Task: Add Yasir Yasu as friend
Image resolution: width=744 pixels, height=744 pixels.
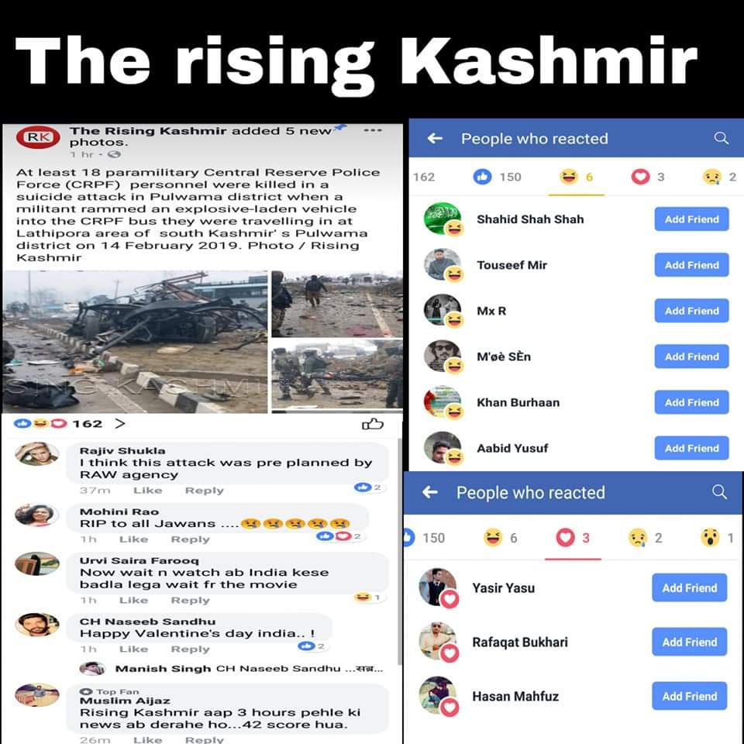Action: click(689, 588)
